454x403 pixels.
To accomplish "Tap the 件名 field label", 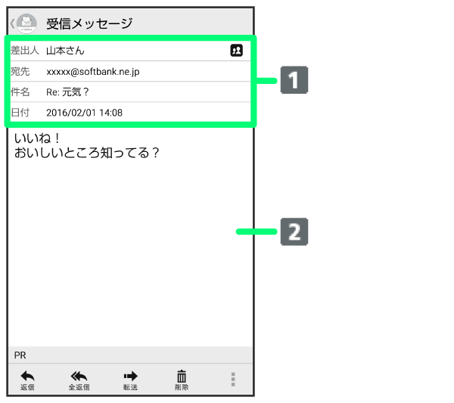I will click(x=20, y=92).
